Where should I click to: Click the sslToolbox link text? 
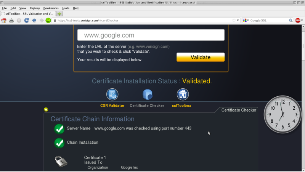point(181,105)
